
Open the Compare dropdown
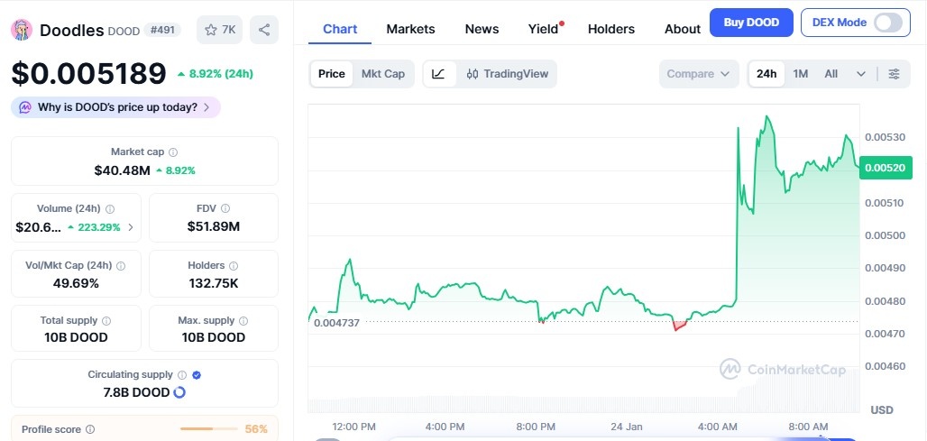698,74
